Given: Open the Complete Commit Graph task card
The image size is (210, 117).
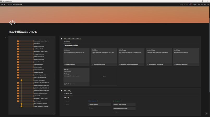Looking at the screenshot, I should [x=124, y=108].
